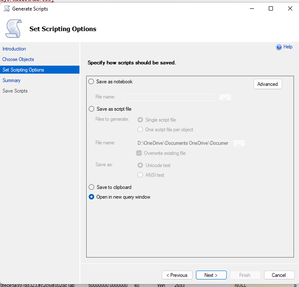Viewport: 299px width, 287px height.
Task: Open the Save Scripts step
Action: tap(15, 91)
